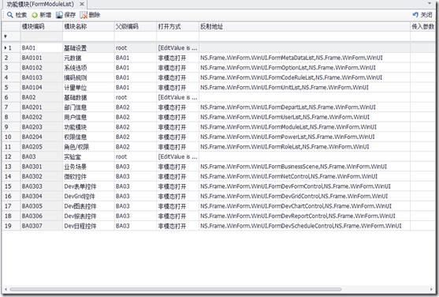Click the 功能模块 cell in row 9
The width and height of the screenshot is (439, 297).
(88, 127)
